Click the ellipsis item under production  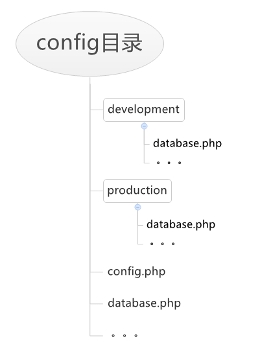pyautogui.click(x=162, y=244)
